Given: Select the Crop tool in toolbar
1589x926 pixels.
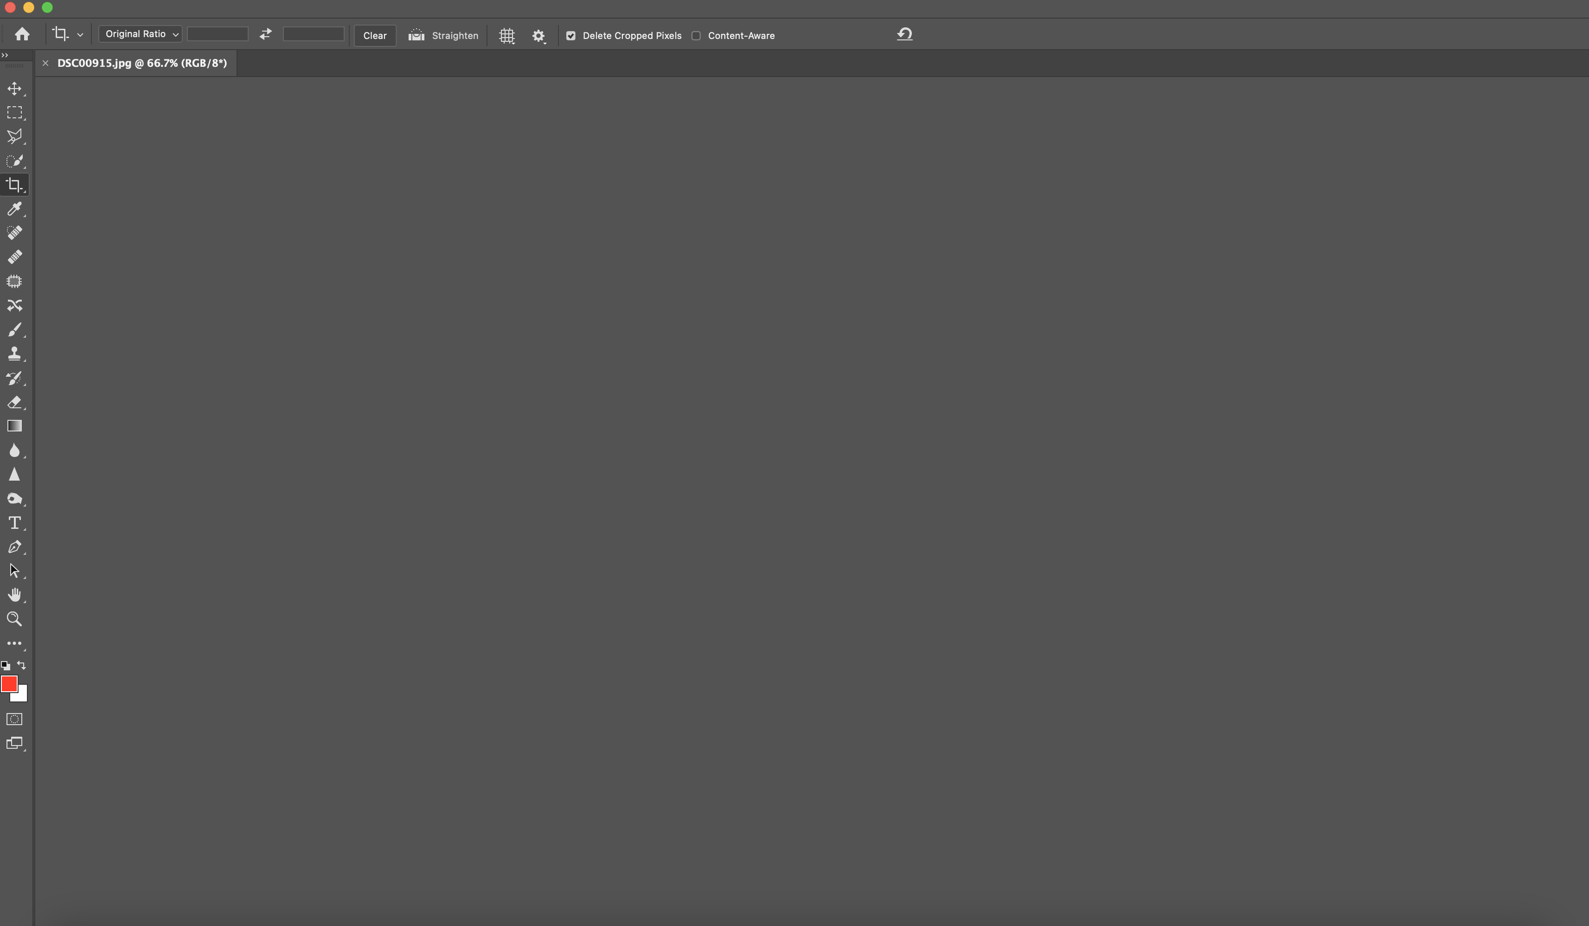Looking at the screenshot, I should (15, 184).
